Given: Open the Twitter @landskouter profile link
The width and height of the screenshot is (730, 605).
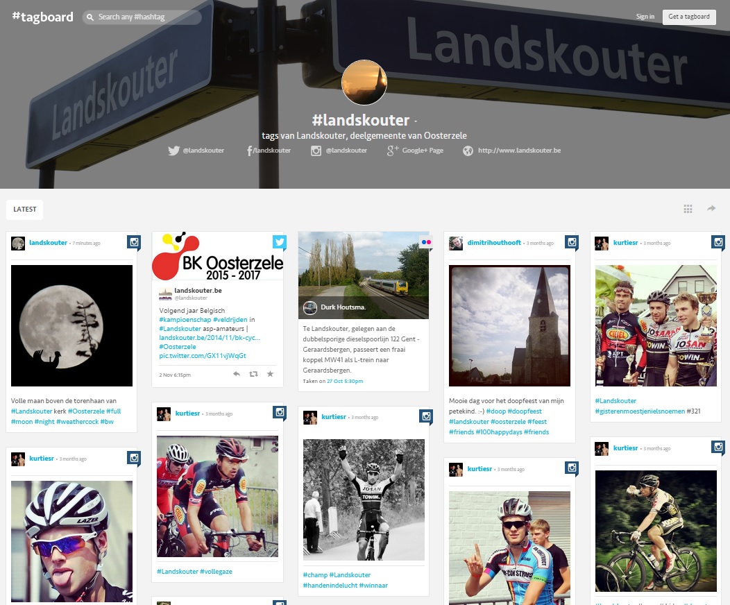Looking at the screenshot, I should pyautogui.click(x=196, y=151).
